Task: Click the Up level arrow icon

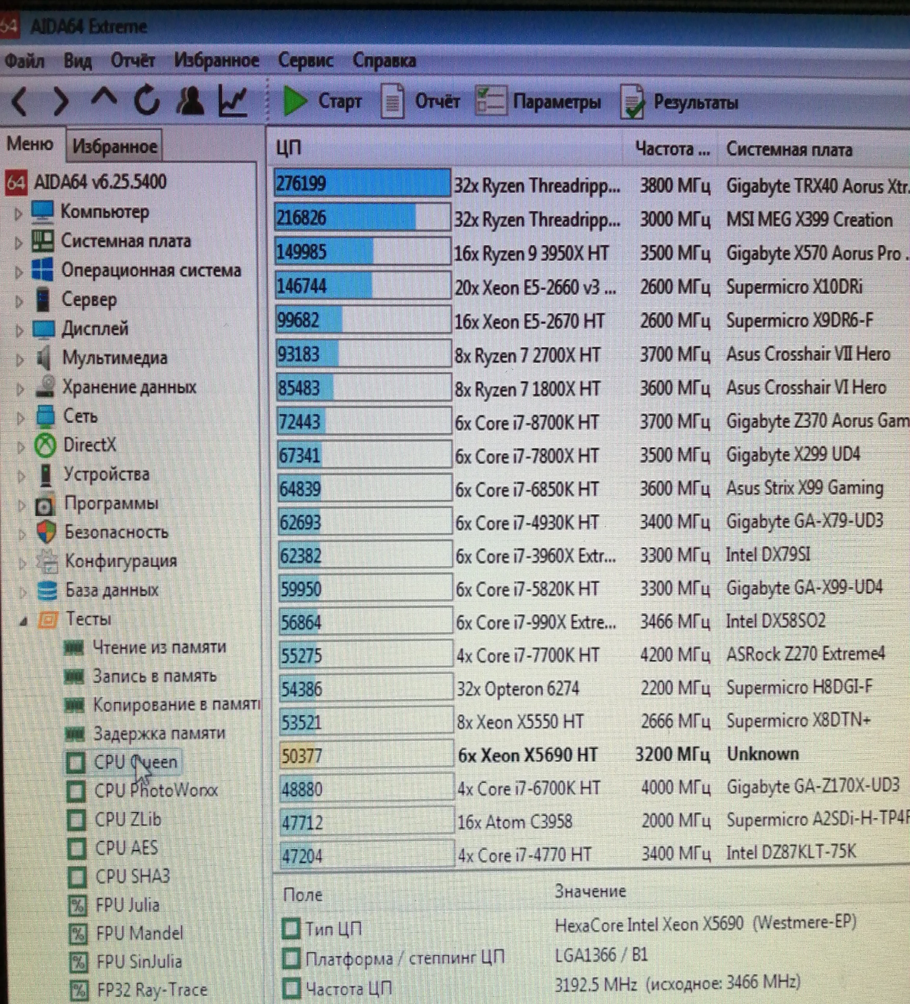Action: 104,98
